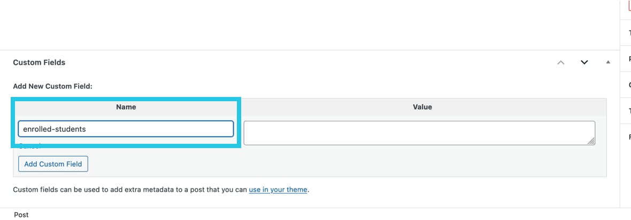Click the Post breadcrumb at bottom
The image size is (631, 220).
tap(21, 215)
